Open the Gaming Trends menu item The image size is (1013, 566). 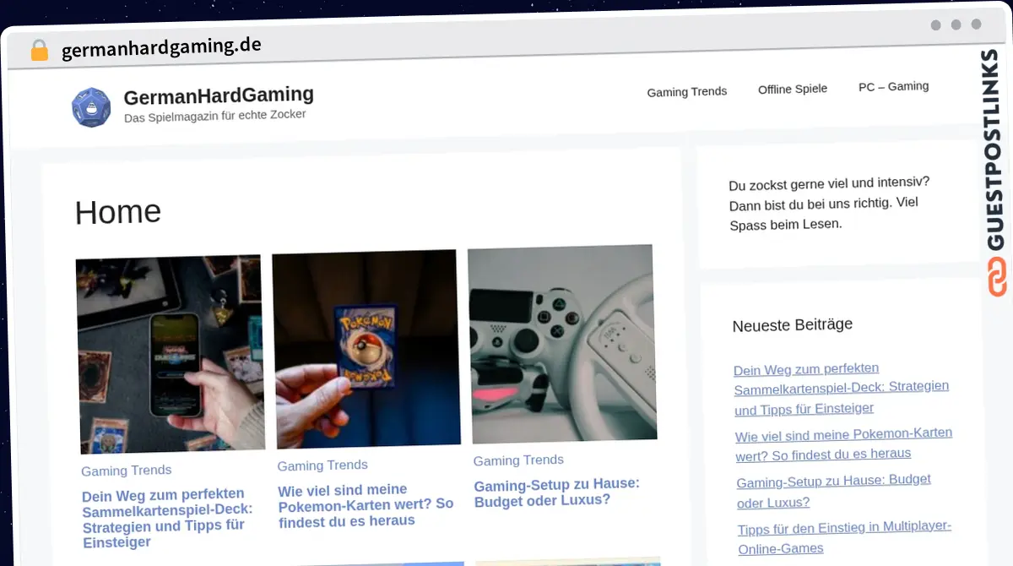(x=686, y=91)
